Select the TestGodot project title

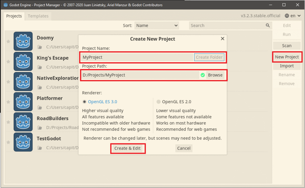coord(49,139)
